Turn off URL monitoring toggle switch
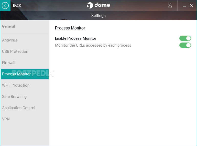Viewport: 197px width, 146px height. coord(185,45)
